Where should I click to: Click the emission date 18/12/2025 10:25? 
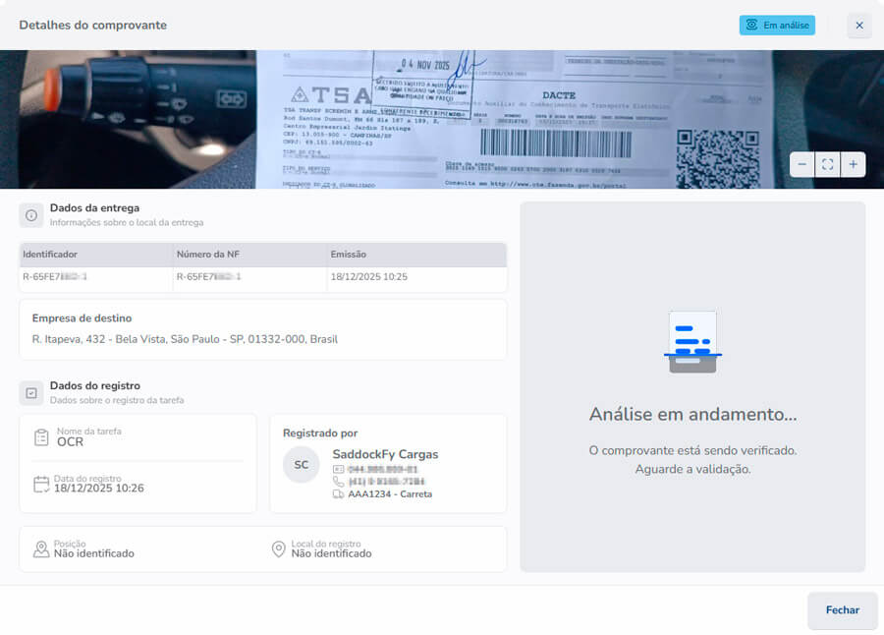coord(368,276)
